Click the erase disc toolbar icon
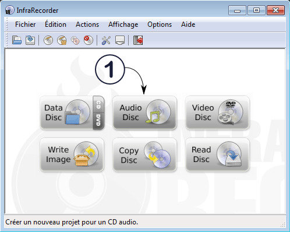This screenshot has height=232, width=290. tap(89, 40)
